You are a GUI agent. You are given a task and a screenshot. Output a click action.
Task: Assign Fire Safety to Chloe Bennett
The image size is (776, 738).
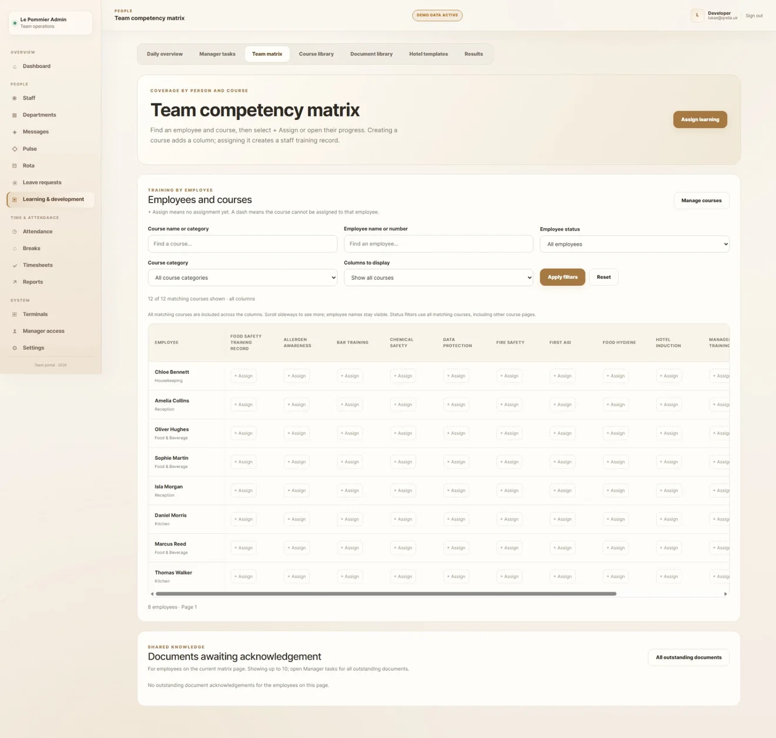tap(509, 376)
